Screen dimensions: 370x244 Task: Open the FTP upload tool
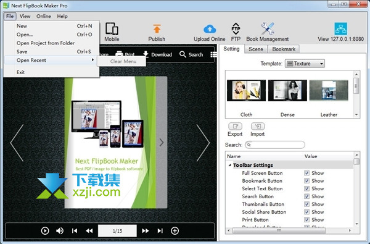tap(236, 32)
